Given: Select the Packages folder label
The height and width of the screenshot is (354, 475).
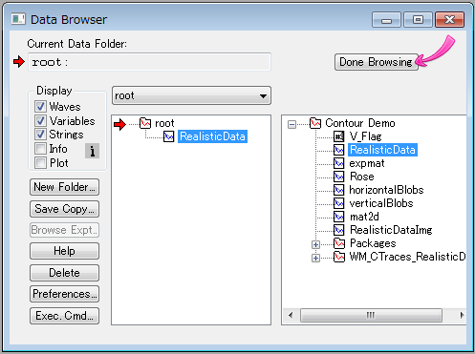Looking at the screenshot, I should click(373, 243).
